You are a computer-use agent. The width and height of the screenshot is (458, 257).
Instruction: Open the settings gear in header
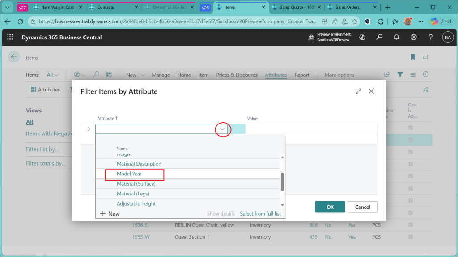click(414, 37)
